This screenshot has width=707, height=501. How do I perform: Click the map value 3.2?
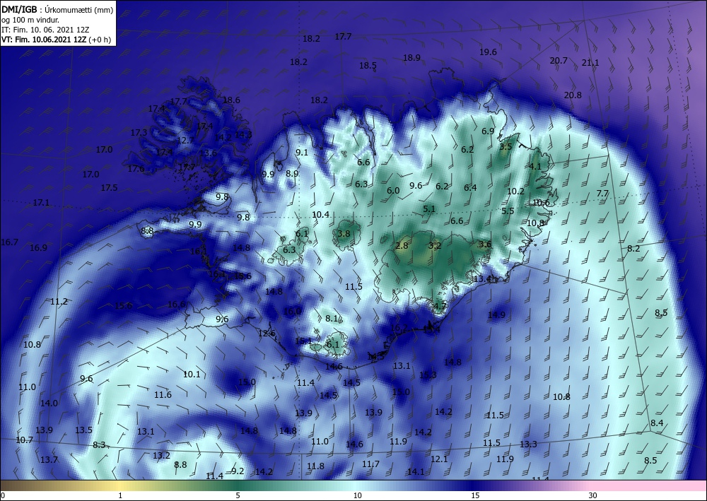click(x=435, y=245)
